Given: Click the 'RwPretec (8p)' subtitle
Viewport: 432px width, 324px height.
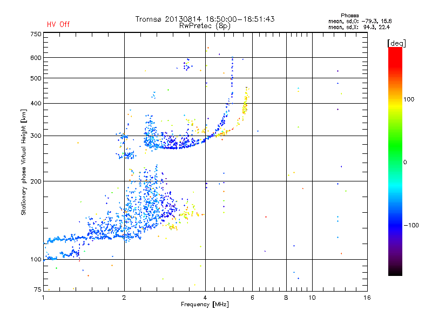Looking at the screenshot, I should point(205,26).
